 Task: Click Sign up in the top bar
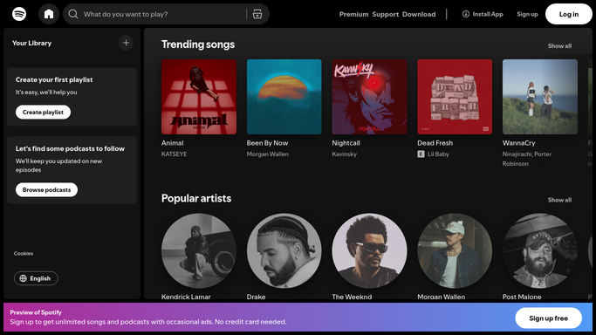click(x=527, y=14)
